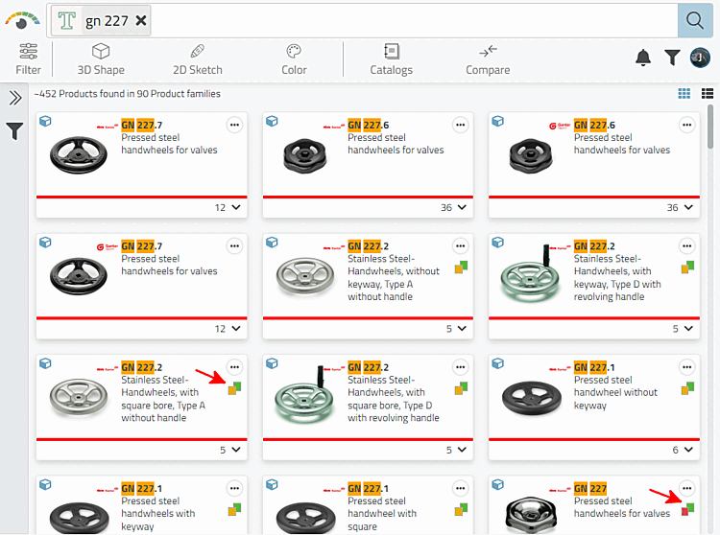
Task: Click colored squares on GN 227.1 without keyway
Action: point(687,388)
